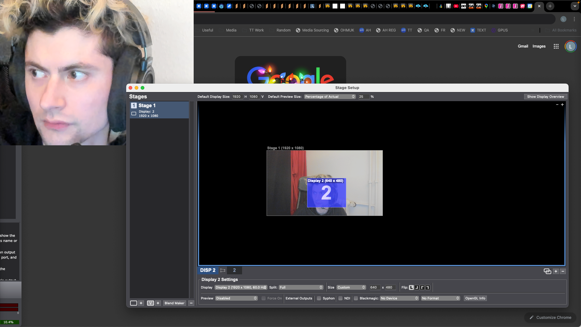Remove the selected stage with the minus button
Screen dimensions: 581x327
(x=191, y=303)
